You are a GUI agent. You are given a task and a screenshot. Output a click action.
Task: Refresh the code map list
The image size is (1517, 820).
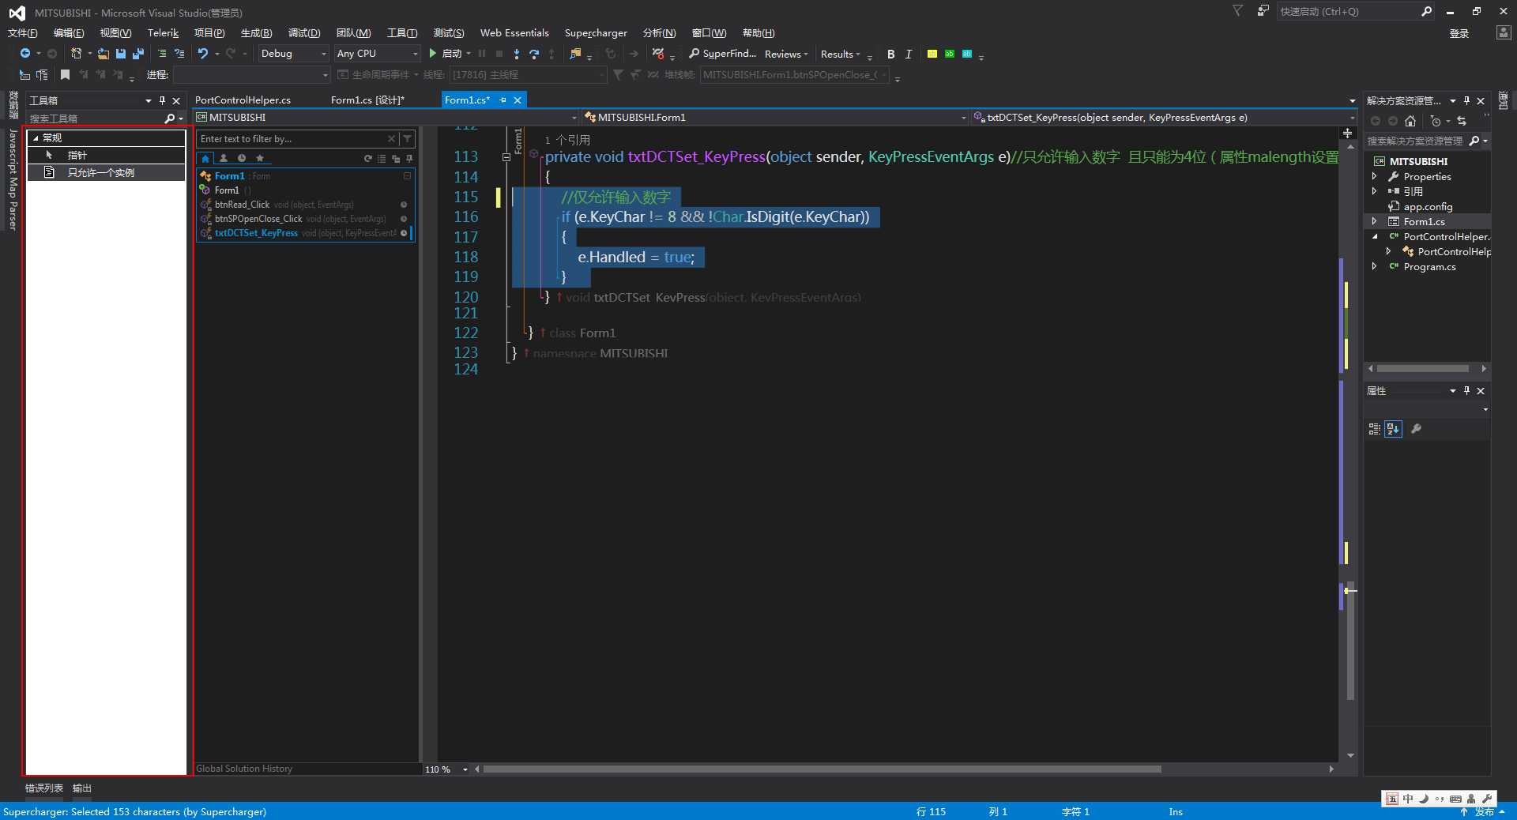[367, 159]
